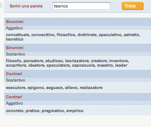The image size is (151, 127).
Task: Select the first Sinonimi section header
Action: coord(15,22)
